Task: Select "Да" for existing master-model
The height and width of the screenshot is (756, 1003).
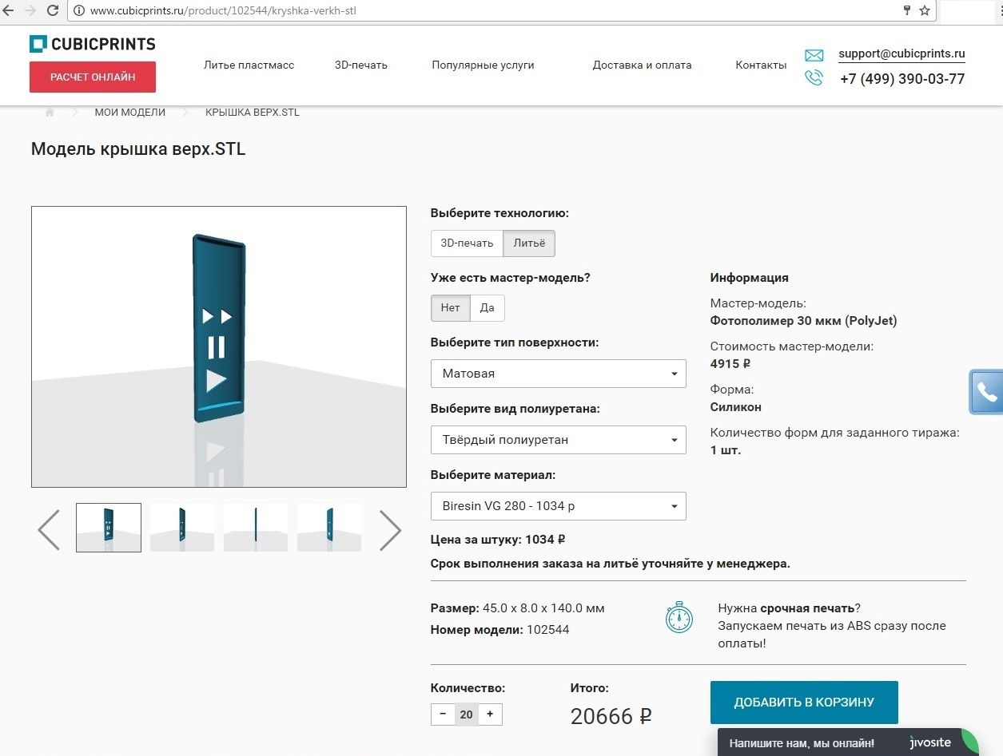Action: (x=488, y=307)
